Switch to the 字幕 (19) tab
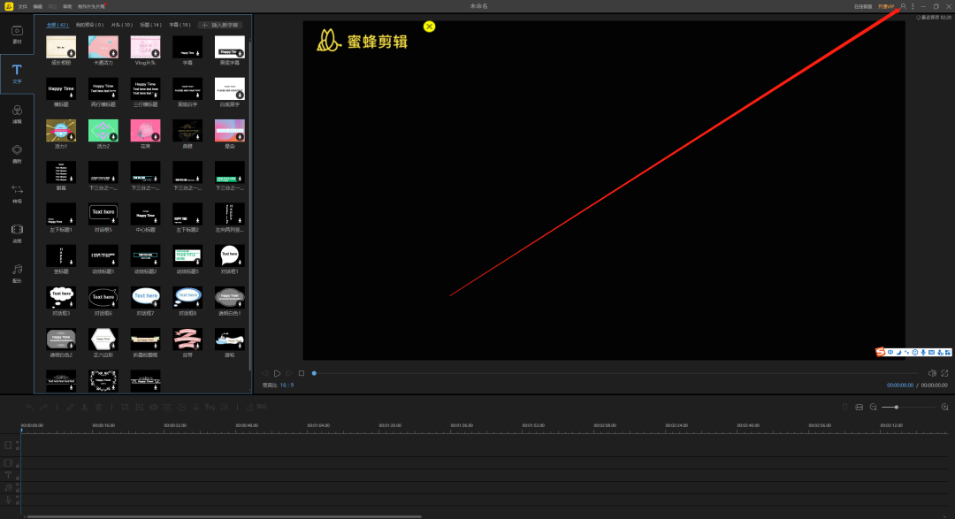 click(180, 25)
